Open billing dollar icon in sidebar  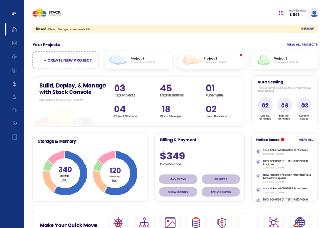click(14, 83)
